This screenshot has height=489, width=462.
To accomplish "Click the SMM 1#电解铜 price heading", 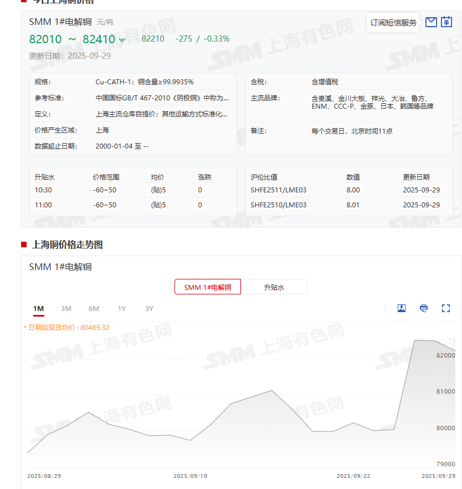I will (60, 22).
